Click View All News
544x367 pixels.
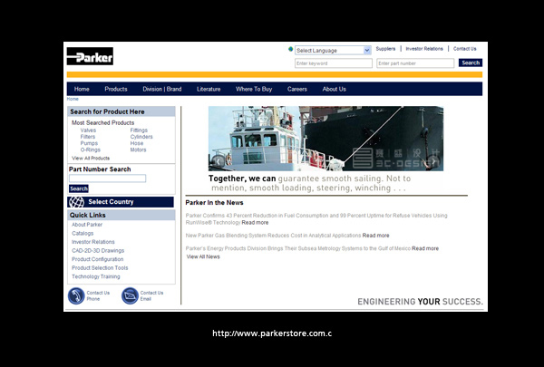(x=203, y=257)
